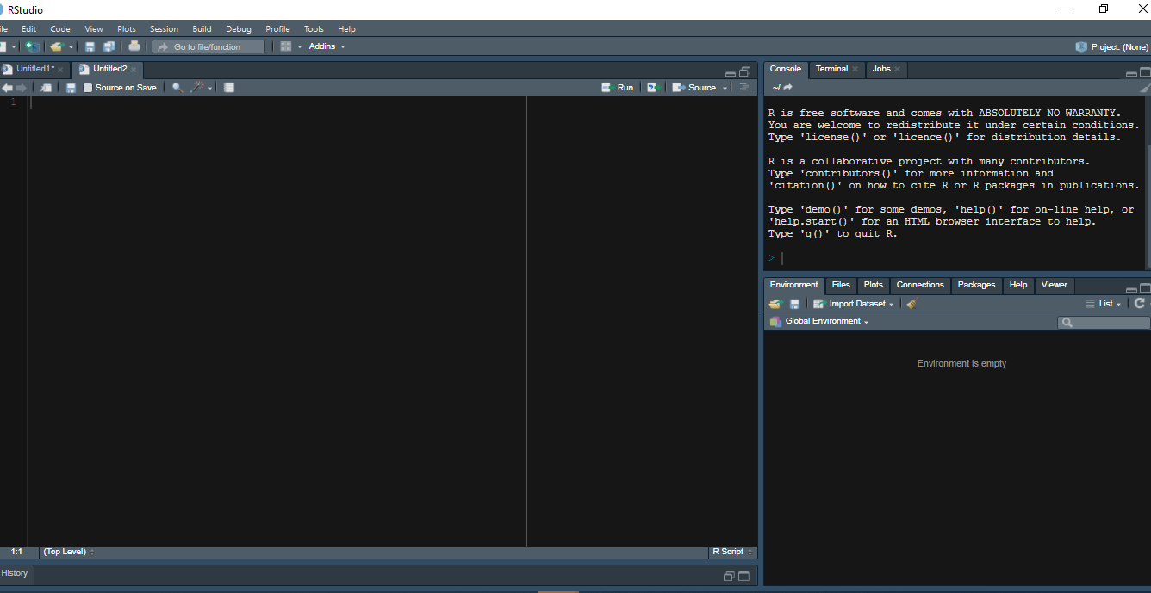Expand the Global Environment selector
This screenshot has width=1151, height=593.
point(819,321)
